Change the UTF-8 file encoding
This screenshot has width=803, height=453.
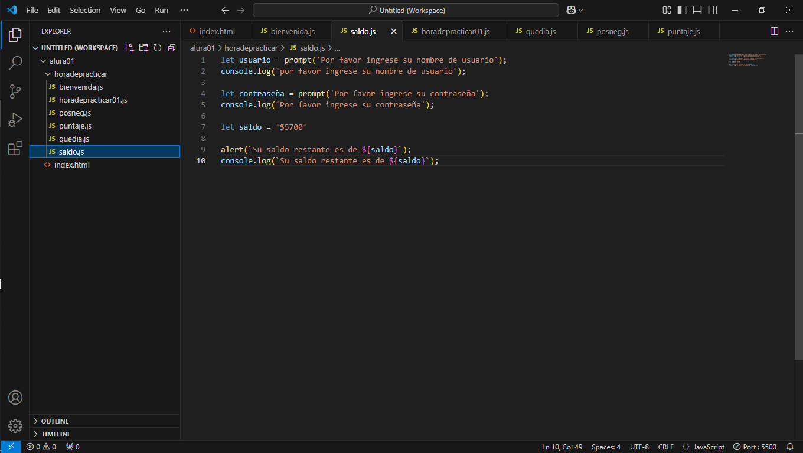tap(639, 447)
